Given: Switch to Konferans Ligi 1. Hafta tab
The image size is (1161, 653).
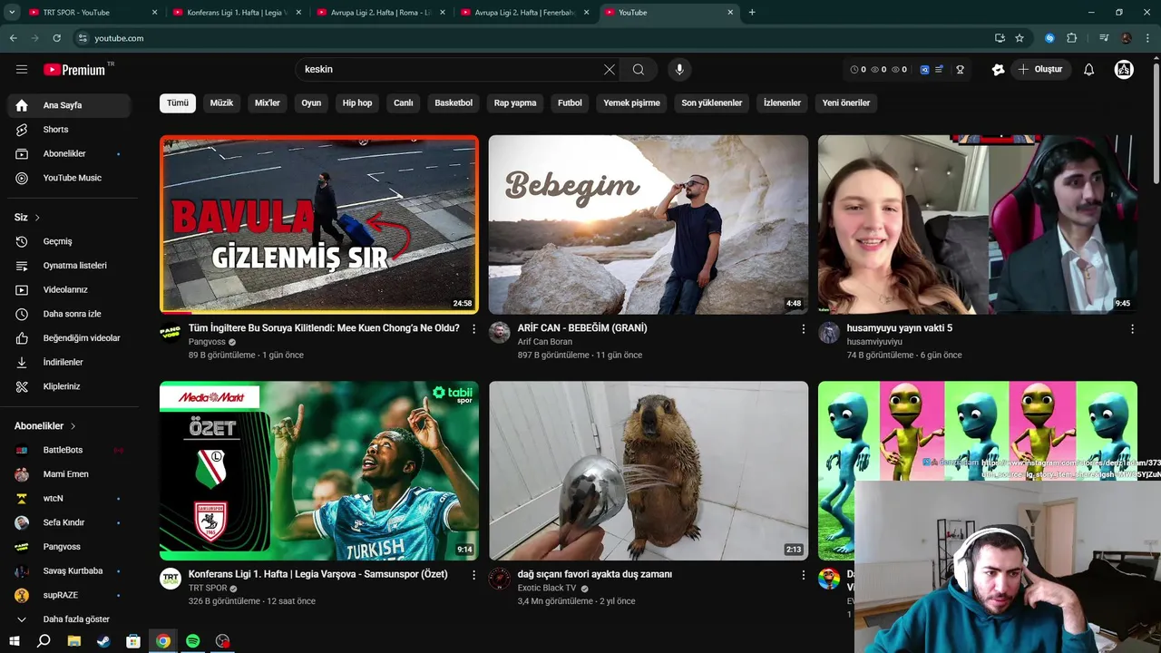Looking at the screenshot, I should point(236,13).
